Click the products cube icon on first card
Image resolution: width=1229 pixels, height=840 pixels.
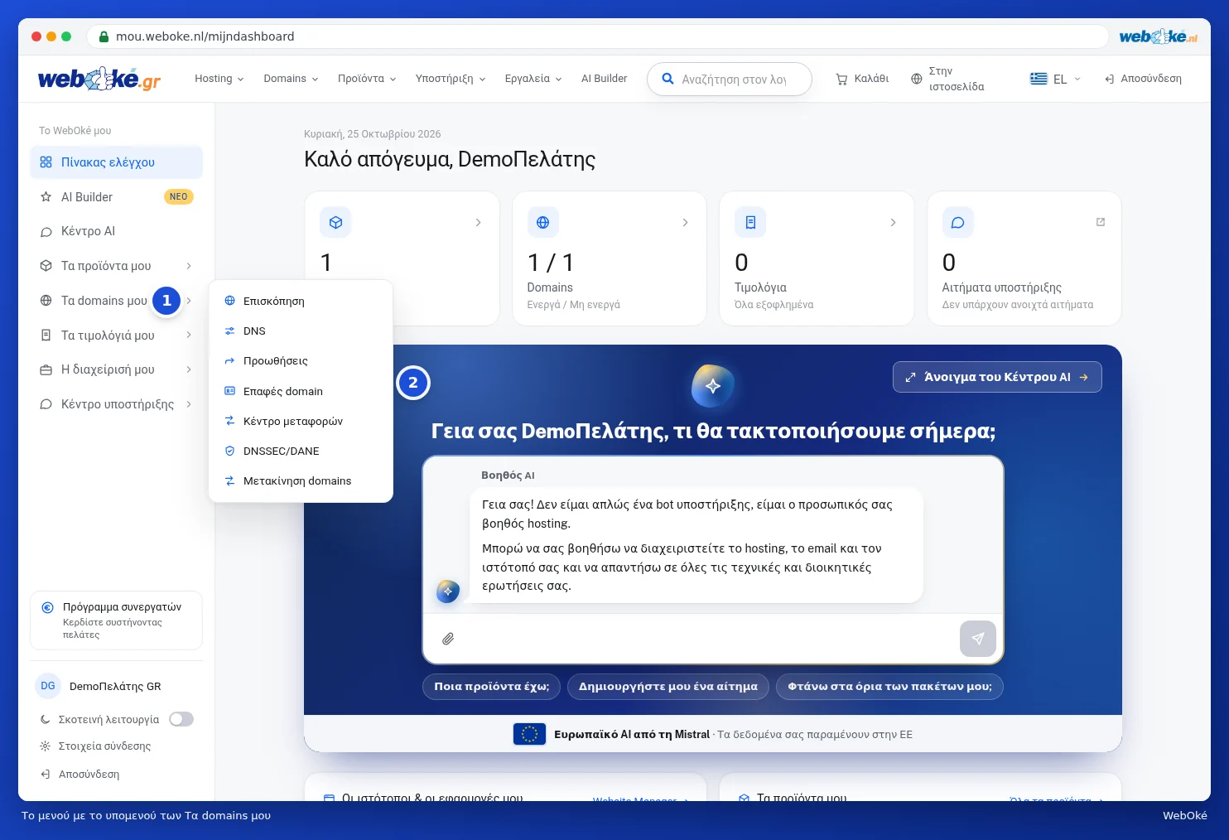pos(335,222)
